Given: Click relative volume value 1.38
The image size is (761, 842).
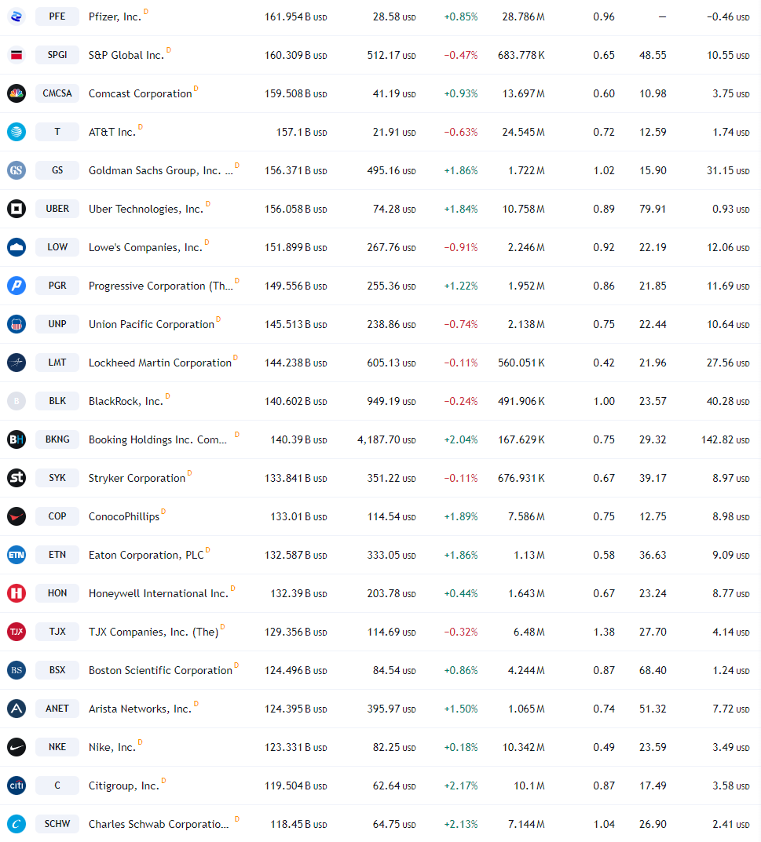Looking at the screenshot, I should coord(604,632).
